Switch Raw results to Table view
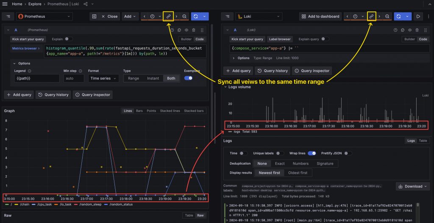 tap(189, 215)
